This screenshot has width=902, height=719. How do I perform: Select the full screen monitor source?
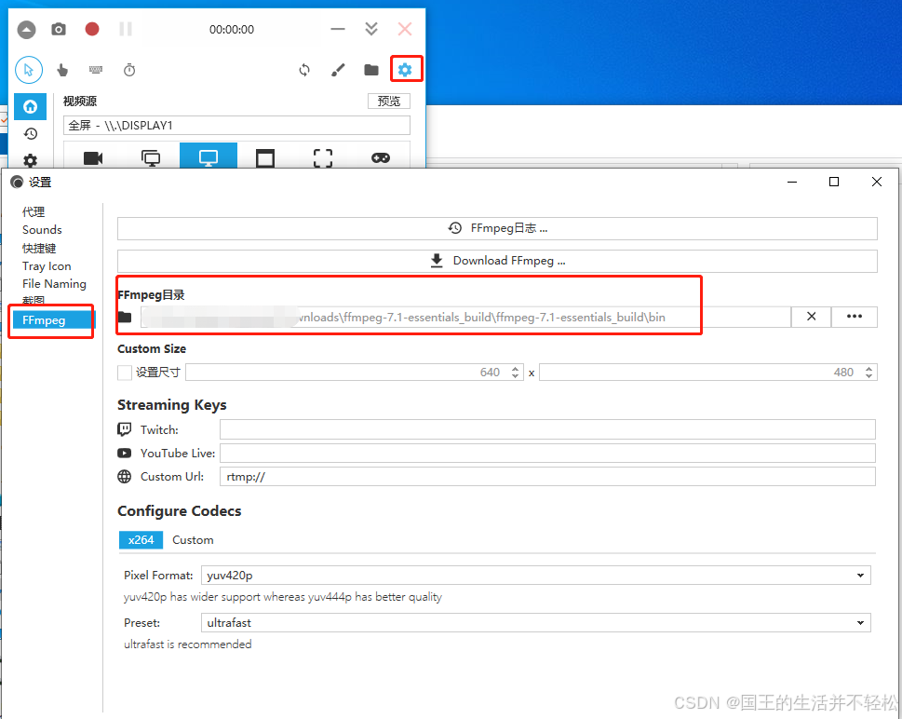coord(209,156)
